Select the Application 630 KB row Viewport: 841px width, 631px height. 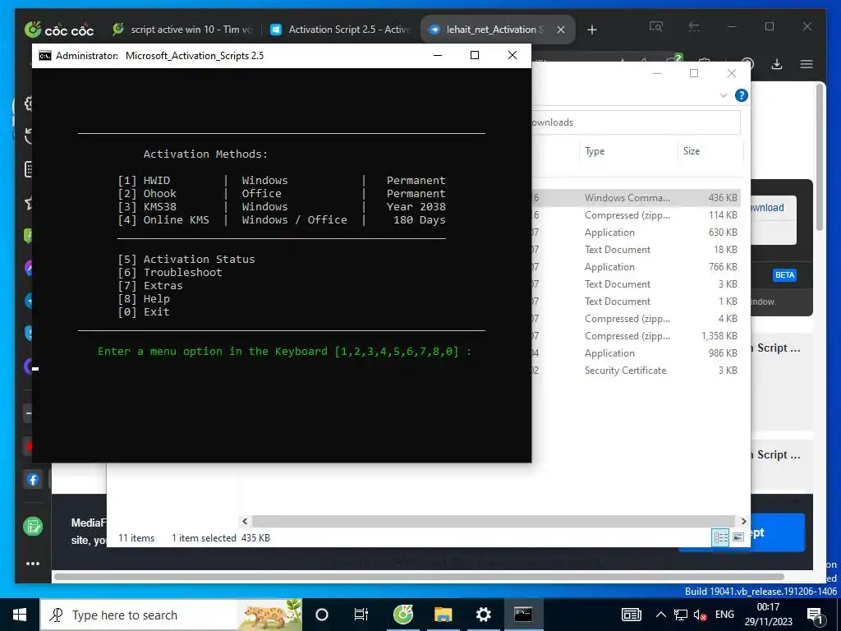point(636,233)
